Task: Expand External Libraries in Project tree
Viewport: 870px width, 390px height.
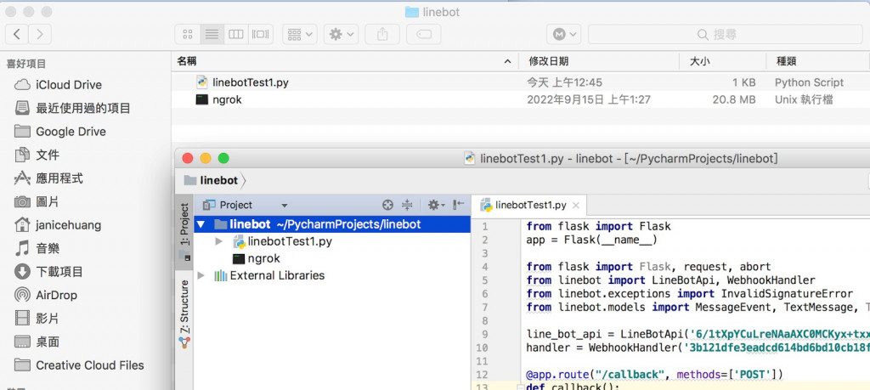Action: [201, 275]
